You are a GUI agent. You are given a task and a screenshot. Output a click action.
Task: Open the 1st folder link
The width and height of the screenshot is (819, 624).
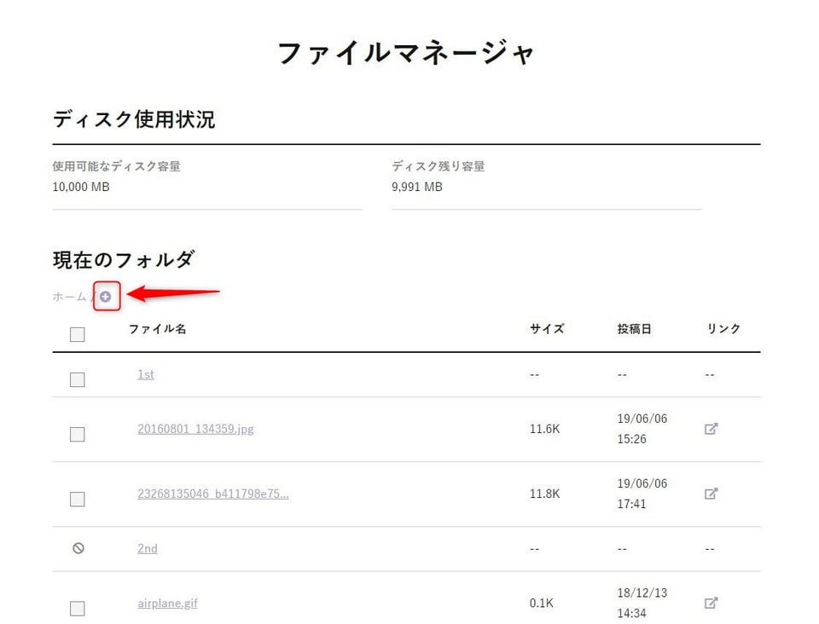[146, 374]
